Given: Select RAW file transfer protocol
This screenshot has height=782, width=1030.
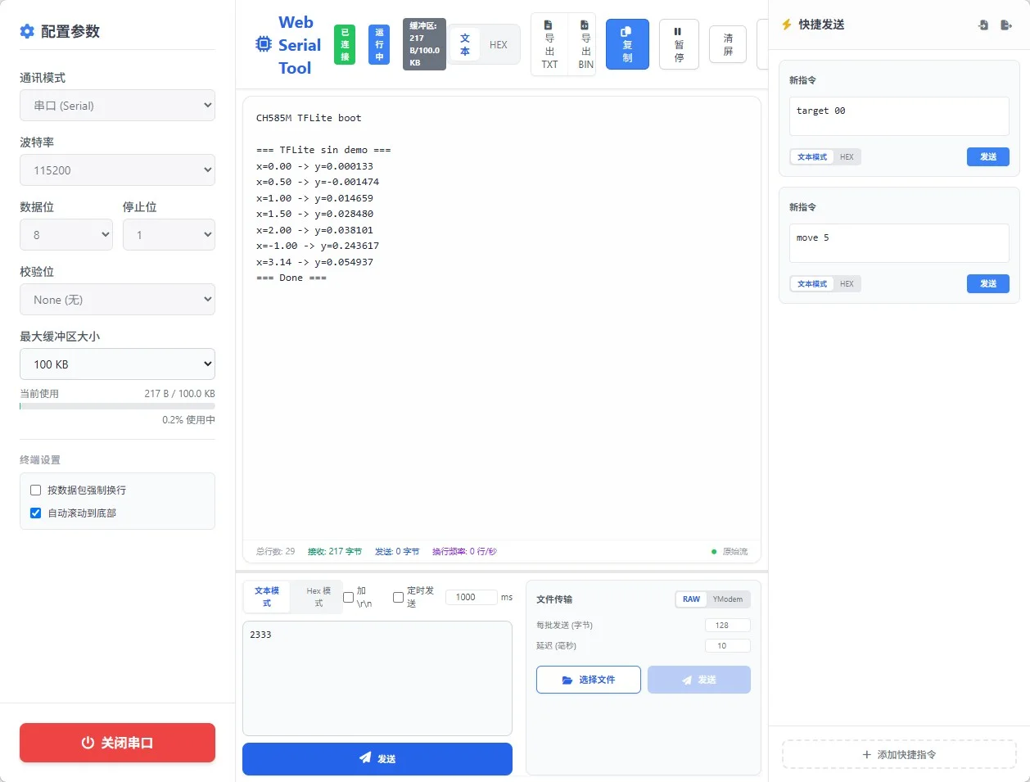Looking at the screenshot, I should click(x=691, y=599).
